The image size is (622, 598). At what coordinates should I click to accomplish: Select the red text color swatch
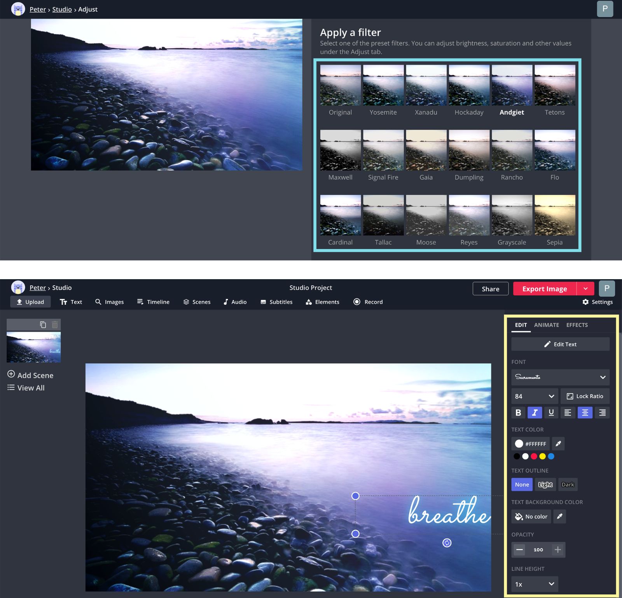(x=534, y=456)
